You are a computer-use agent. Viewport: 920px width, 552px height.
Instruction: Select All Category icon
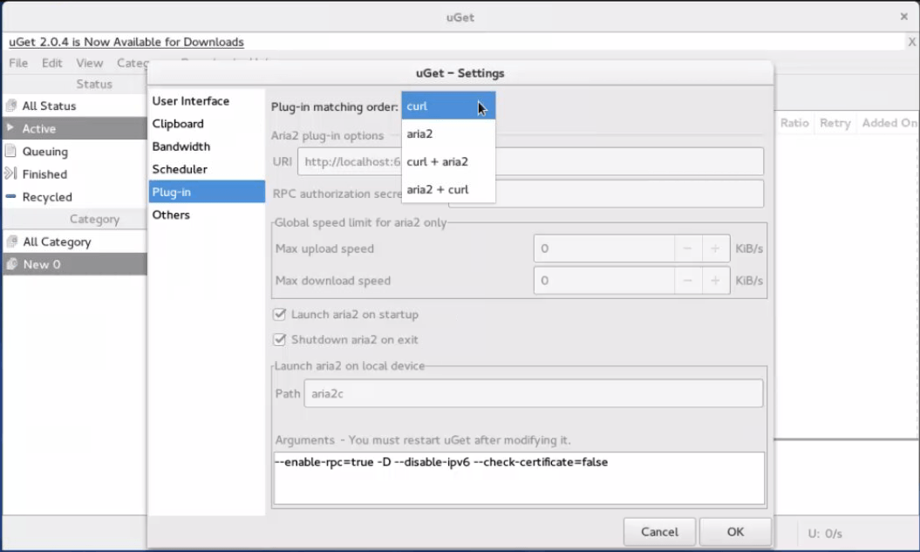11,242
